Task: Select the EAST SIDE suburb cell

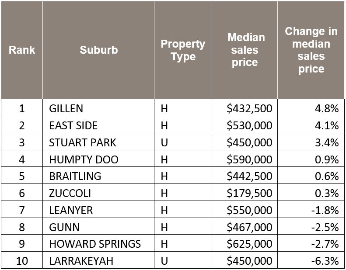Action: point(73,125)
